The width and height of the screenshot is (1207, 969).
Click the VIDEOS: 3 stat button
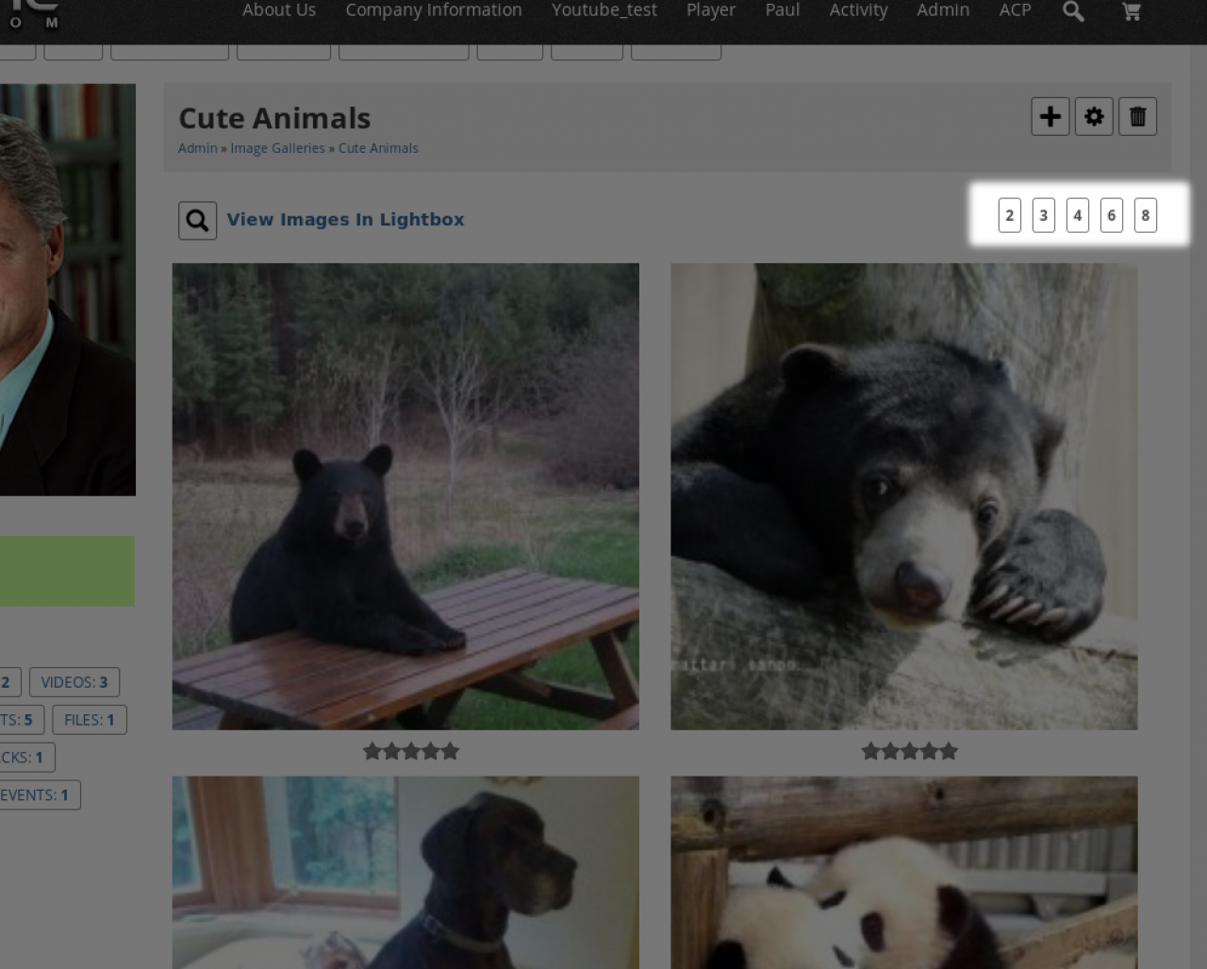point(74,682)
